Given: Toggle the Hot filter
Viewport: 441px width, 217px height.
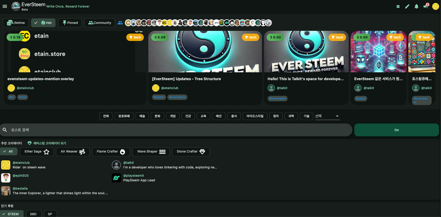Looking at the screenshot, I should pos(43,23).
